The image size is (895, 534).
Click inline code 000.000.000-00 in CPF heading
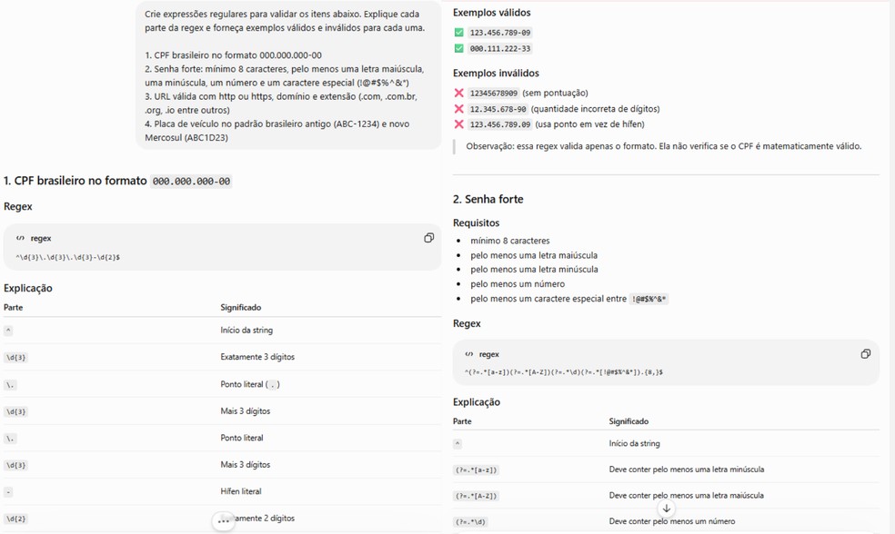pos(191,182)
